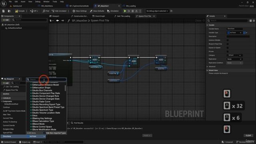Select EAxis type from list
Image resolution: width=256 pixels, height=144 pixels.
[35, 116]
